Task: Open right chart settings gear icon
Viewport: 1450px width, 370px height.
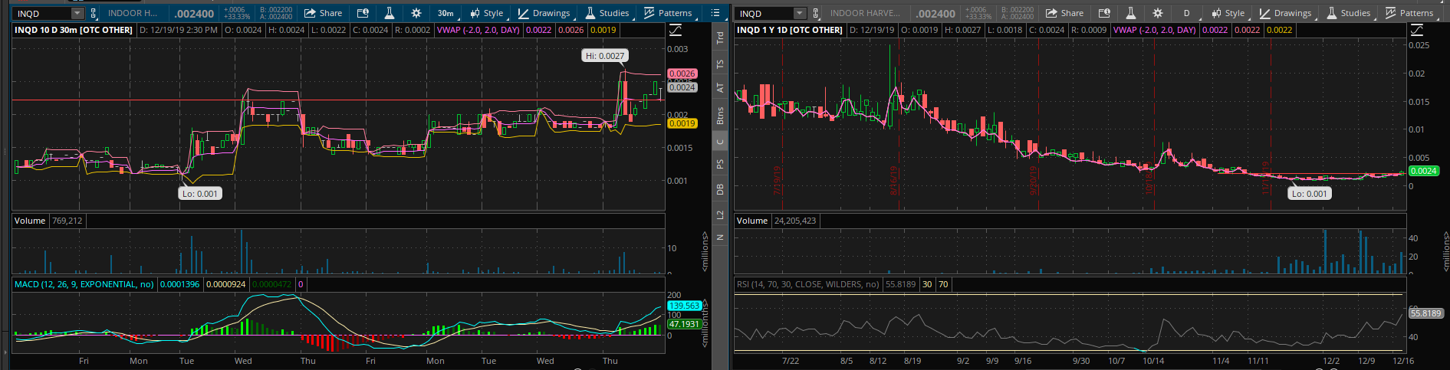Action: tap(1158, 13)
